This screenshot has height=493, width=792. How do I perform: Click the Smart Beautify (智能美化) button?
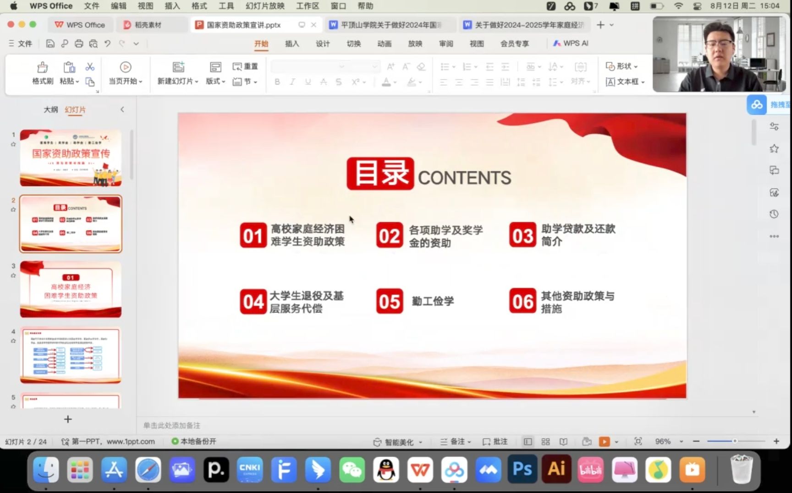[398, 442]
